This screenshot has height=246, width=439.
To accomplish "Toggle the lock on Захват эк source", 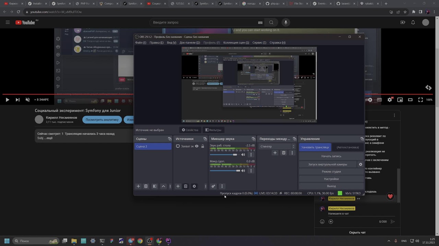I will pyautogui.click(x=202, y=146).
